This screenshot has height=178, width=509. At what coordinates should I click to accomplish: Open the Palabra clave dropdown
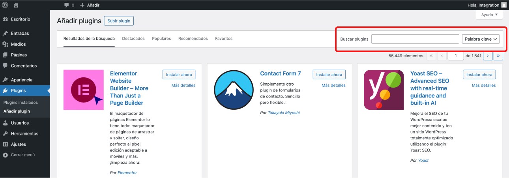point(481,39)
